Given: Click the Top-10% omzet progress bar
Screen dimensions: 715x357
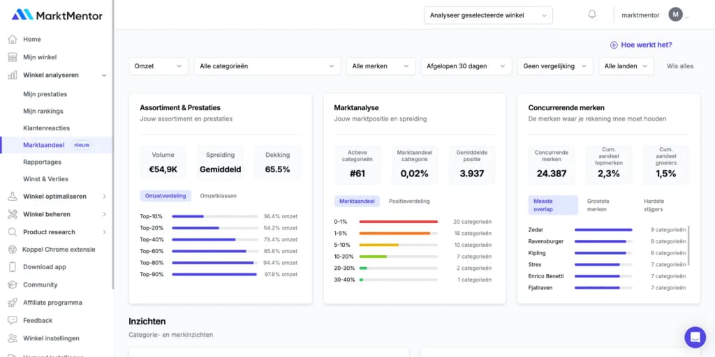Looking at the screenshot, I should pyautogui.click(x=214, y=216).
